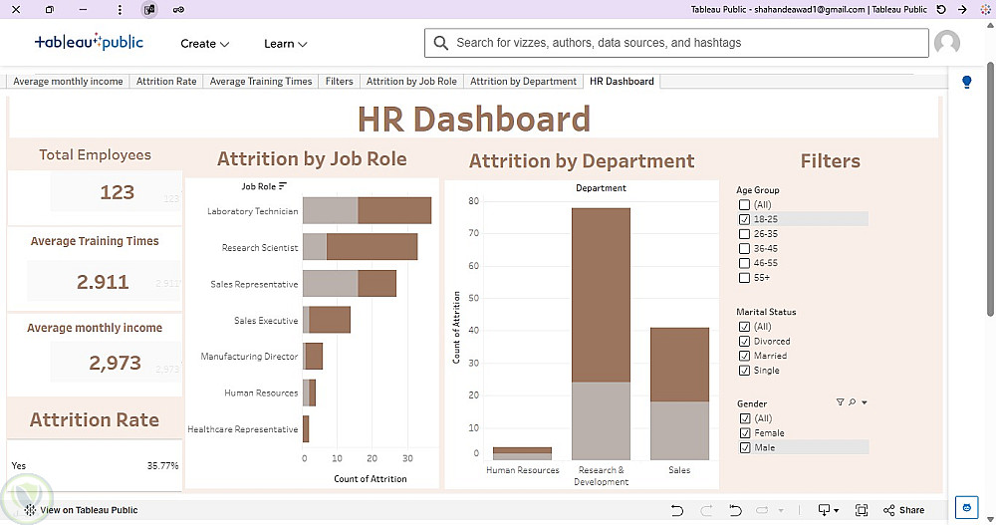Click the lightbulb icon on right sidebar
Screen dimensions: 996x525
pos(967,82)
